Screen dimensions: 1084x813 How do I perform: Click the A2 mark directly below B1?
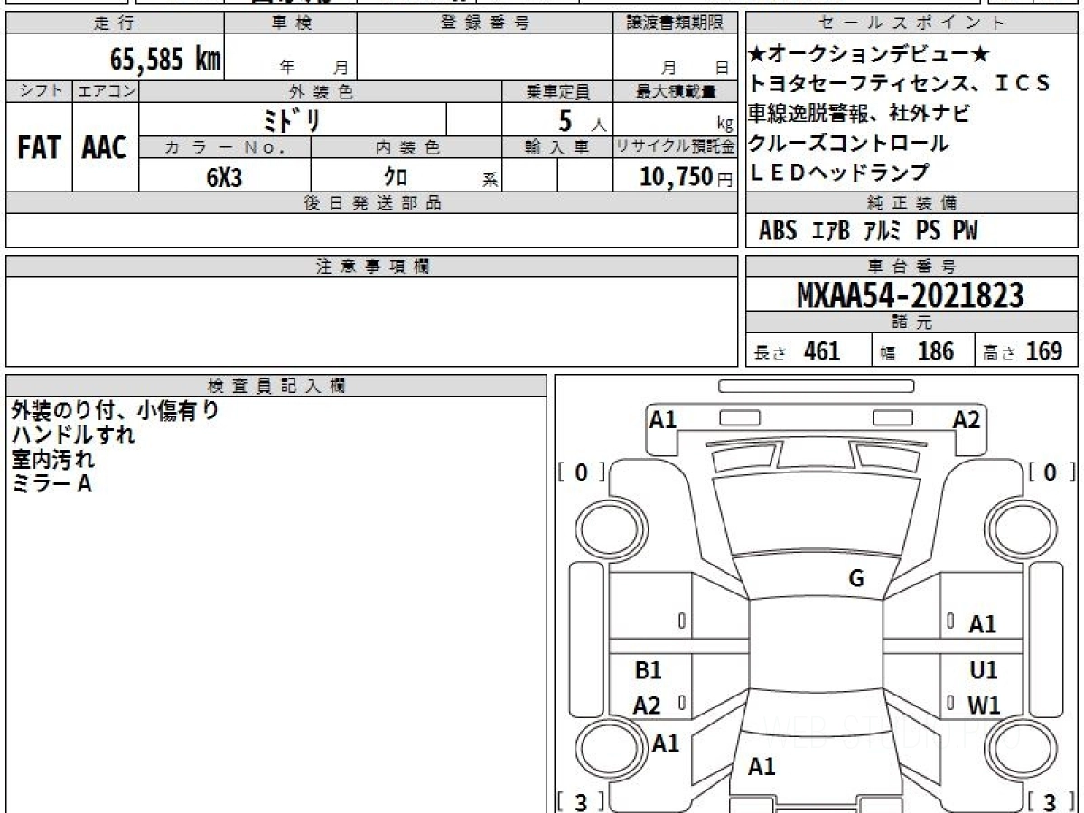pyautogui.click(x=647, y=706)
